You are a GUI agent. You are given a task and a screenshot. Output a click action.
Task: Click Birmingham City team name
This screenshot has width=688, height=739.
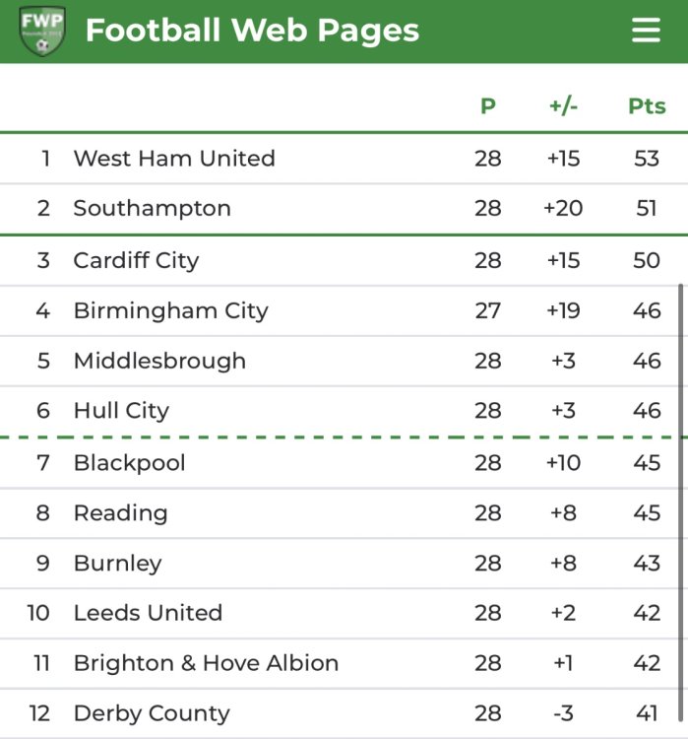click(170, 310)
